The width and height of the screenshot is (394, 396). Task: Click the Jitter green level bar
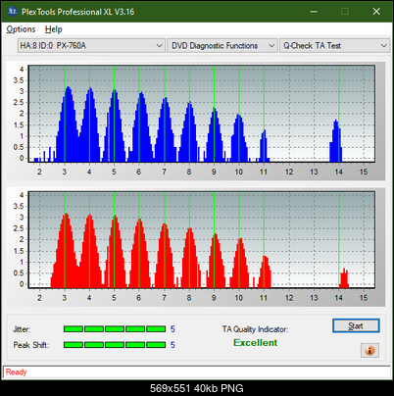(115, 329)
